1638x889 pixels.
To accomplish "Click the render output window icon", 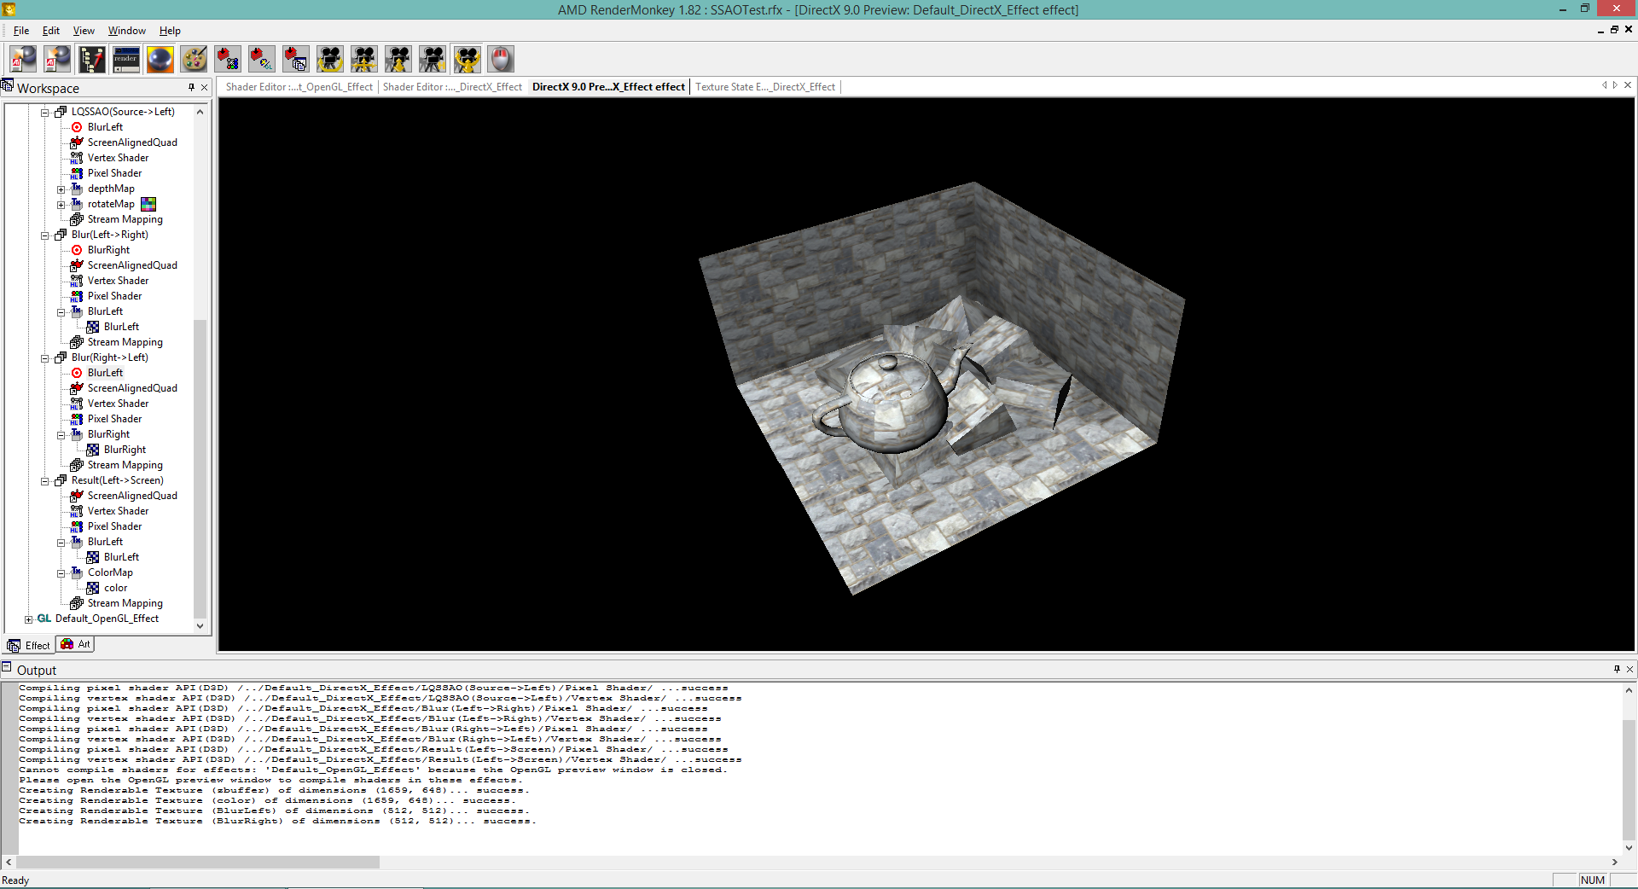I will [x=126, y=59].
